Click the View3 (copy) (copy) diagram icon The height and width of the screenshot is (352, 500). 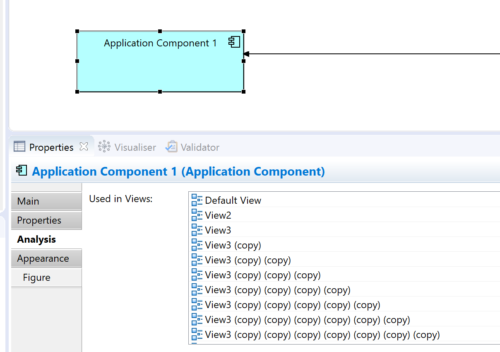pos(197,260)
